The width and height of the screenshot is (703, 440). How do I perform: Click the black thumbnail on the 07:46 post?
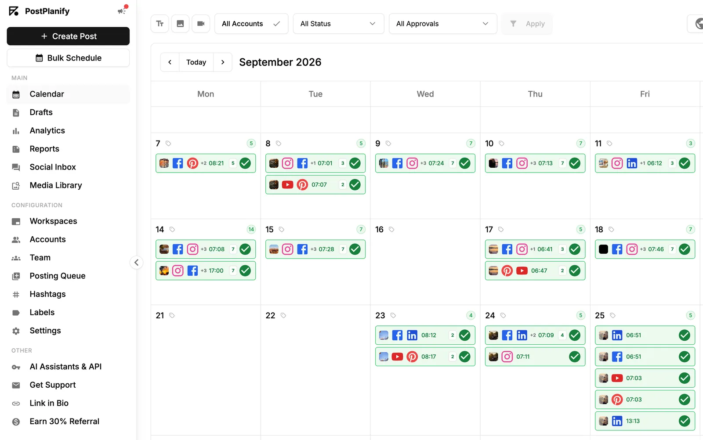tap(603, 249)
